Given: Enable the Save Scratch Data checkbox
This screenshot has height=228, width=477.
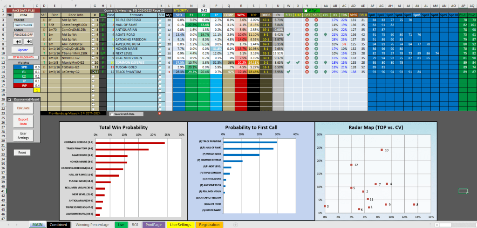Looking at the screenshot, I should coord(112,114).
